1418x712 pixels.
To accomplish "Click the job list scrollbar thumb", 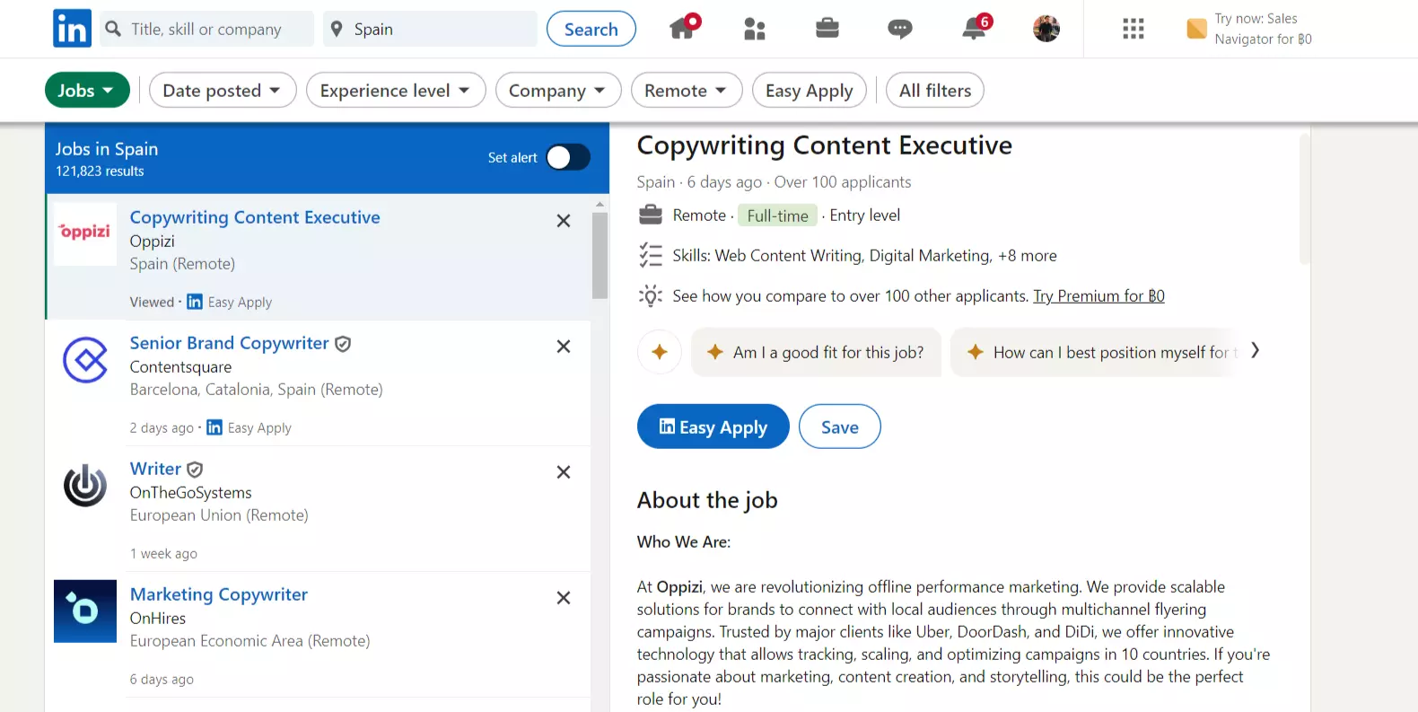I will tap(600, 256).
